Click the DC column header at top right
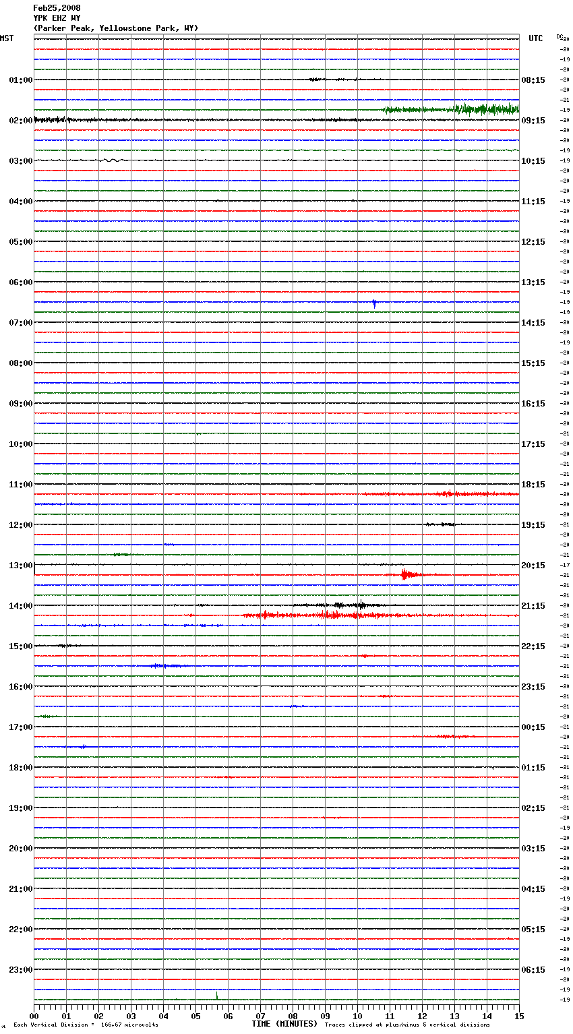573x1034 pixels. click(x=560, y=36)
